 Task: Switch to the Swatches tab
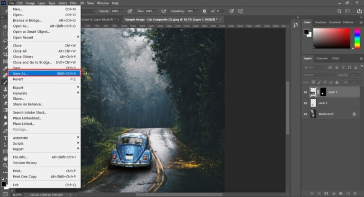pyautogui.click(x=320, y=22)
